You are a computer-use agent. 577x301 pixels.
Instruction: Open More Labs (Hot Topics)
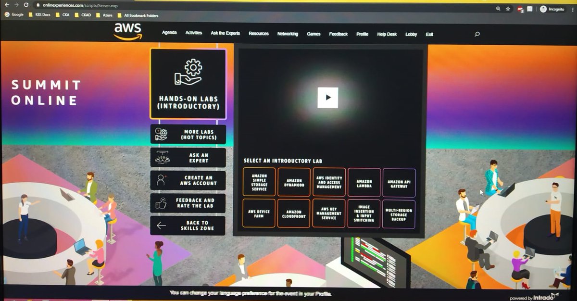(188, 134)
